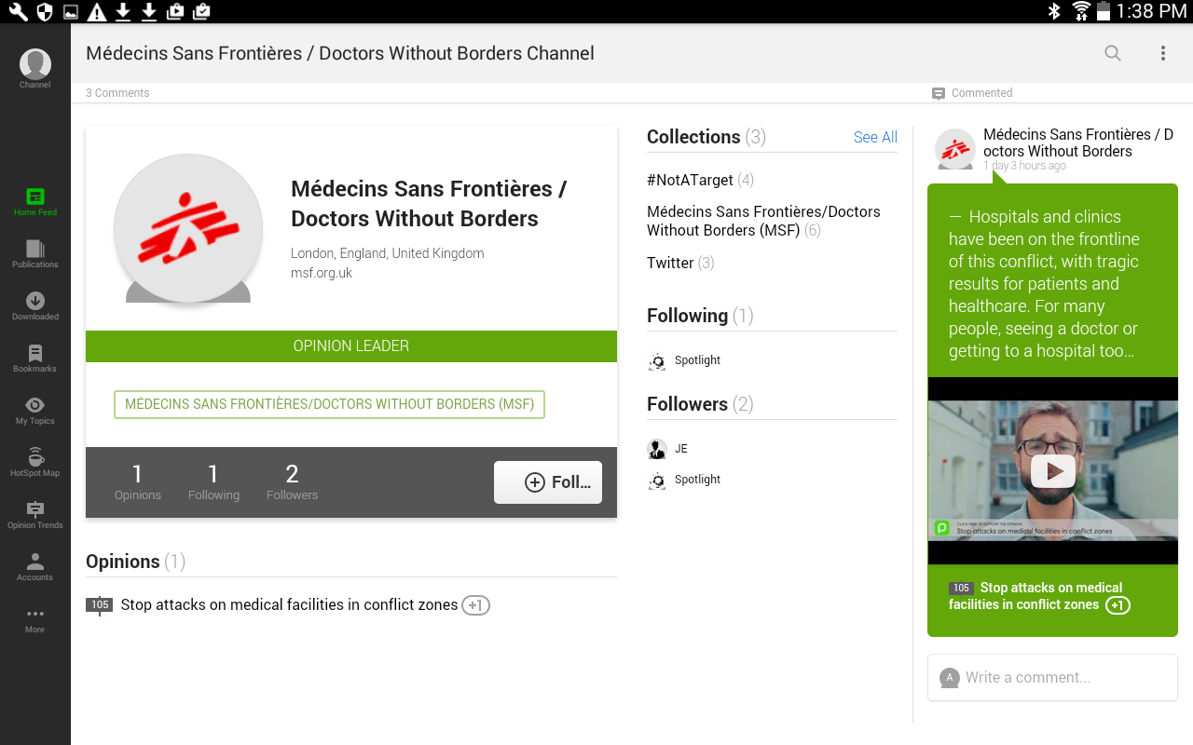Screen dimensions: 1193x745
Task: Click See All collections link
Action: (875, 137)
